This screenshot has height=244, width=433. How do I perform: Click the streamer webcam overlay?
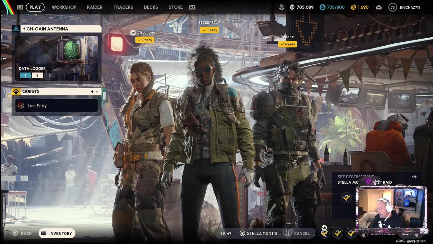point(391,208)
